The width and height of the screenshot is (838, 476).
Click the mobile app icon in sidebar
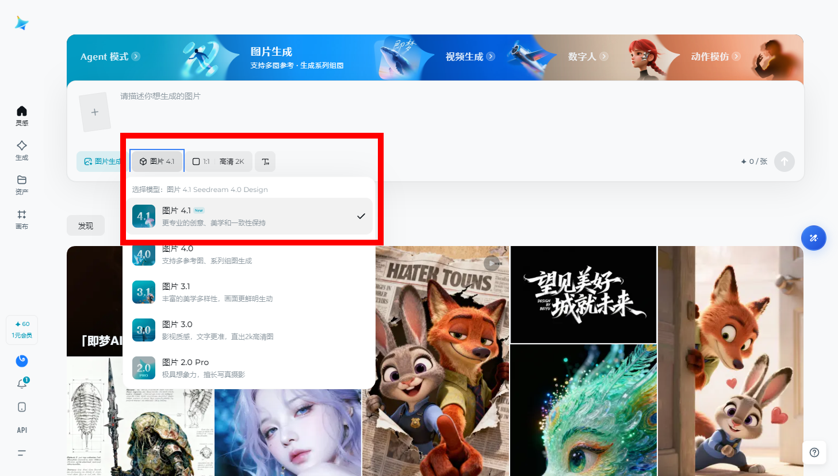point(22,407)
